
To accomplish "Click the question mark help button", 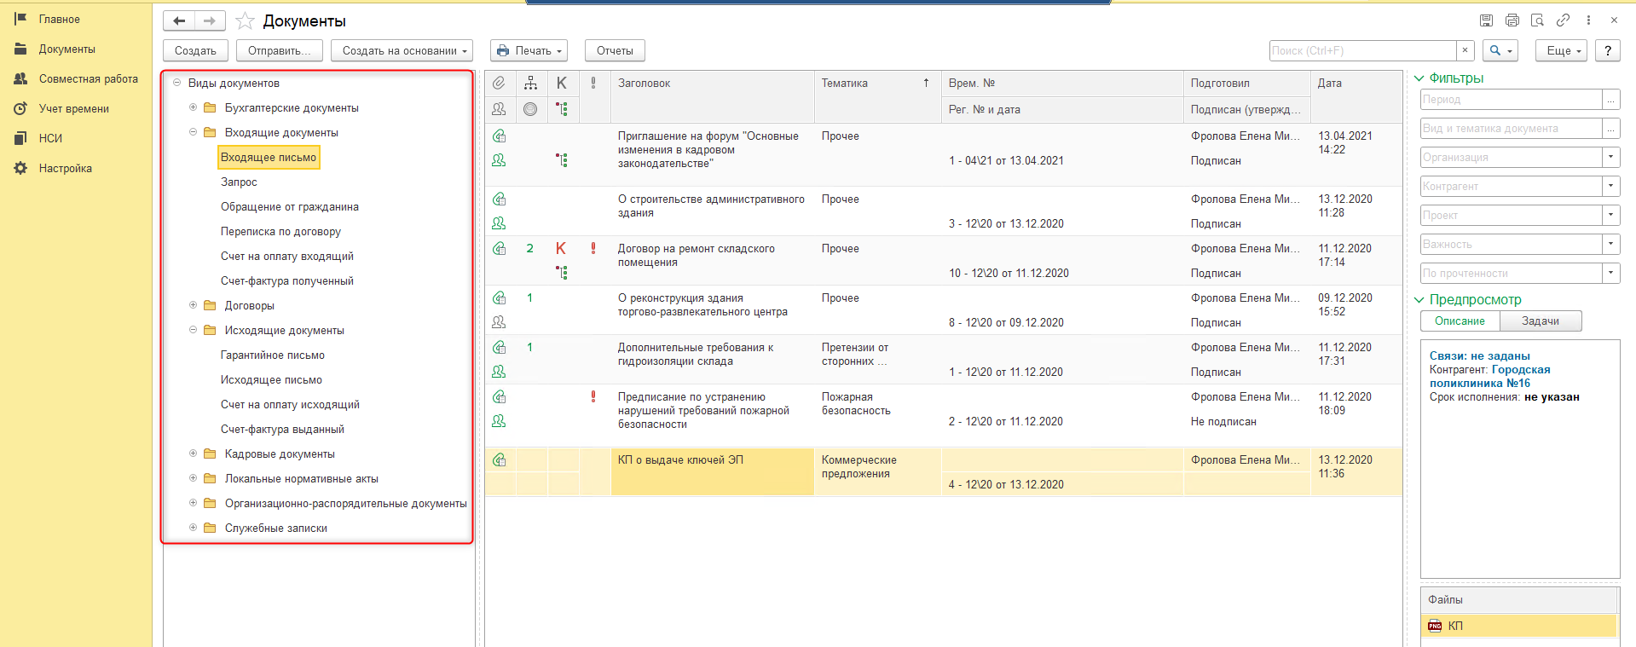I will (1607, 51).
